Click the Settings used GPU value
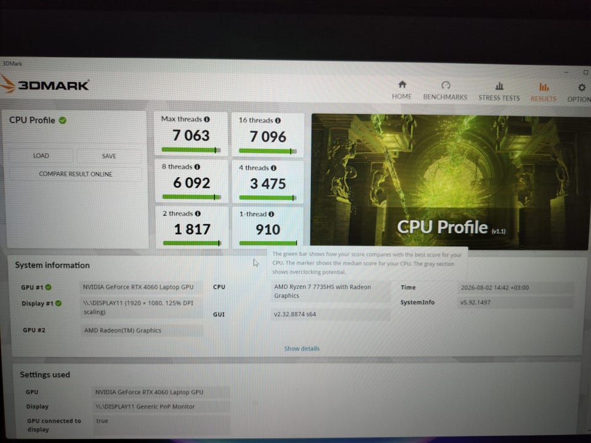This screenshot has width=591, height=443. (x=161, y=392)
